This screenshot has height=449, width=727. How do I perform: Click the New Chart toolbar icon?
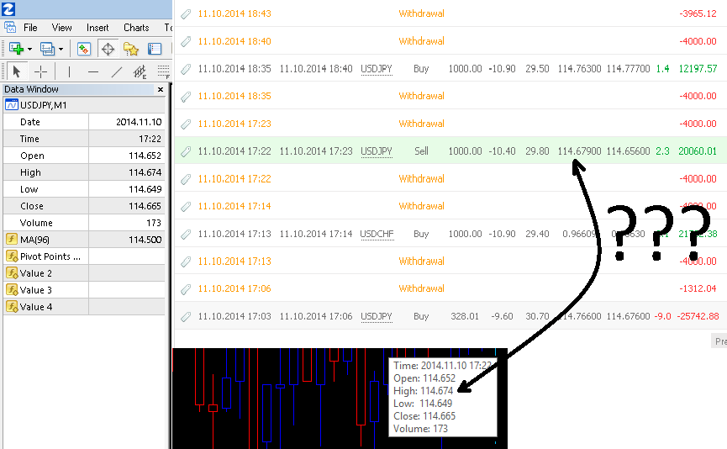(x=16, y=49)
